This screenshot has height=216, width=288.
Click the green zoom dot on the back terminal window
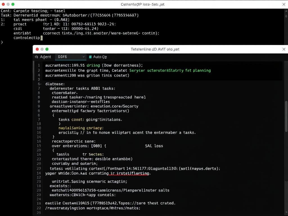click(13, 4)
